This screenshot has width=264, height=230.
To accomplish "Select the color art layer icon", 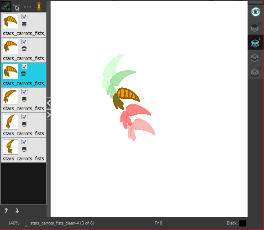I will tap(255, 57).
